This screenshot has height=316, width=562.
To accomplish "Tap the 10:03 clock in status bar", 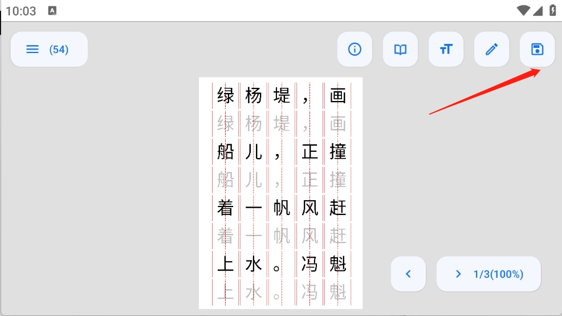I will (x=21, y=11).
